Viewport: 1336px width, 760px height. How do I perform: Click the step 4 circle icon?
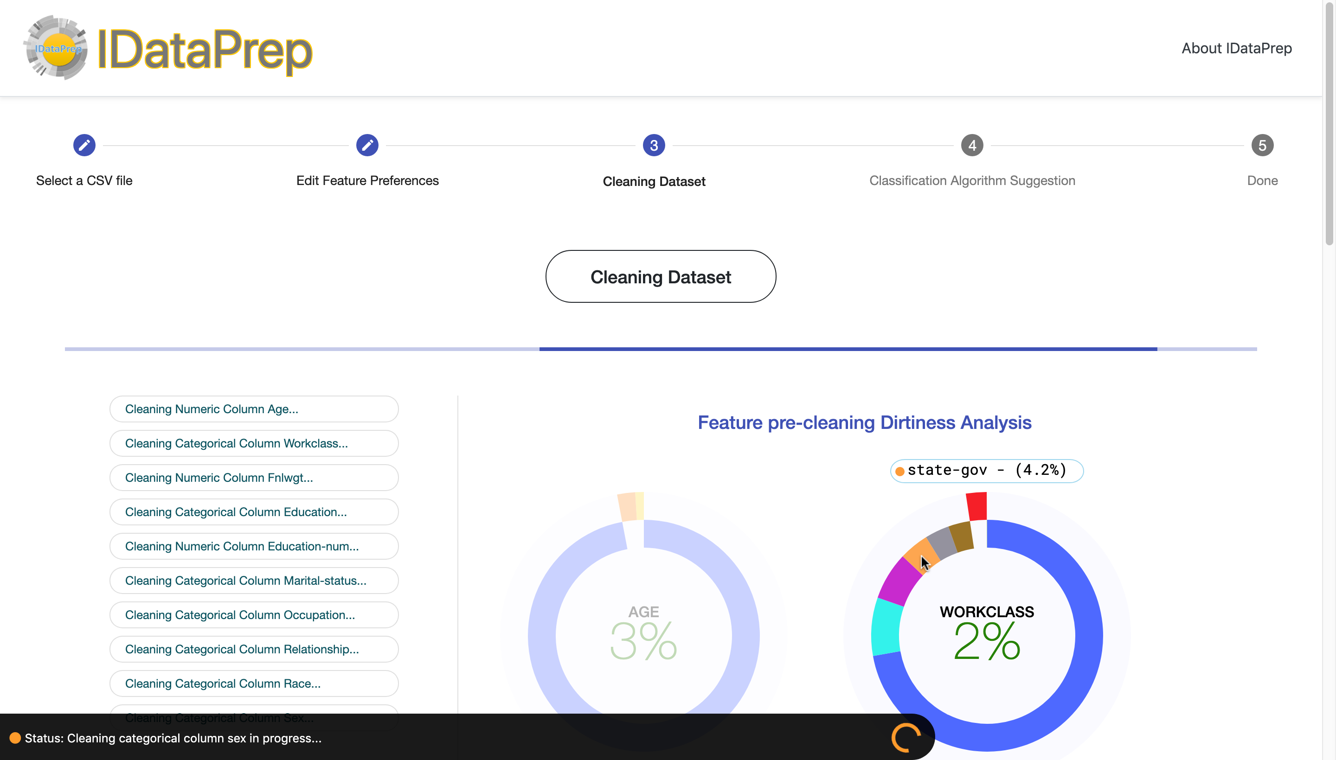tap(971, 145)
